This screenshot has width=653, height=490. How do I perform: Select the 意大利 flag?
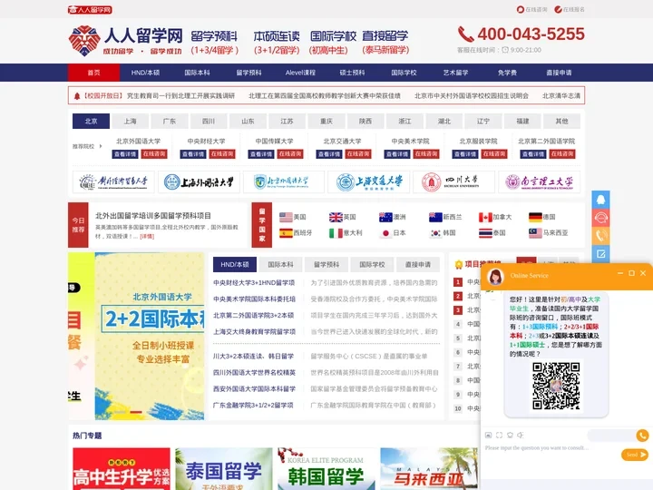click(336, 233)
